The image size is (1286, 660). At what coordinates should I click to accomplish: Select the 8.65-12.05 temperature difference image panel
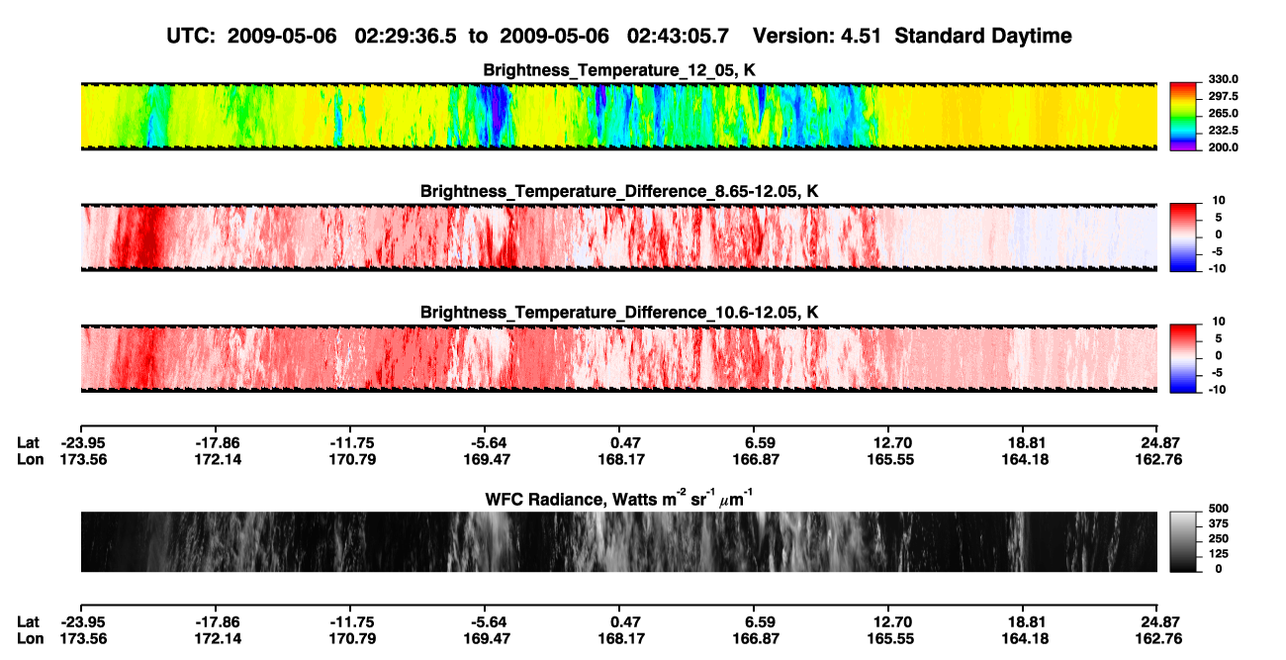point(618,237)
